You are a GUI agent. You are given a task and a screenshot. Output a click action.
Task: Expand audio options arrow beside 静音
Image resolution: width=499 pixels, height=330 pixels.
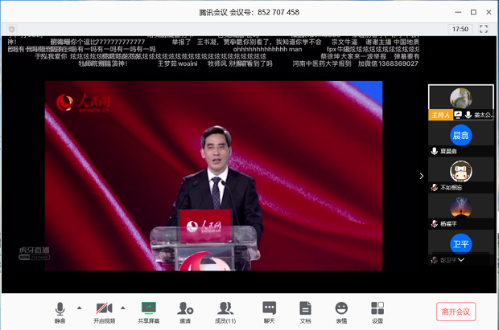click(x=79, y=308)
